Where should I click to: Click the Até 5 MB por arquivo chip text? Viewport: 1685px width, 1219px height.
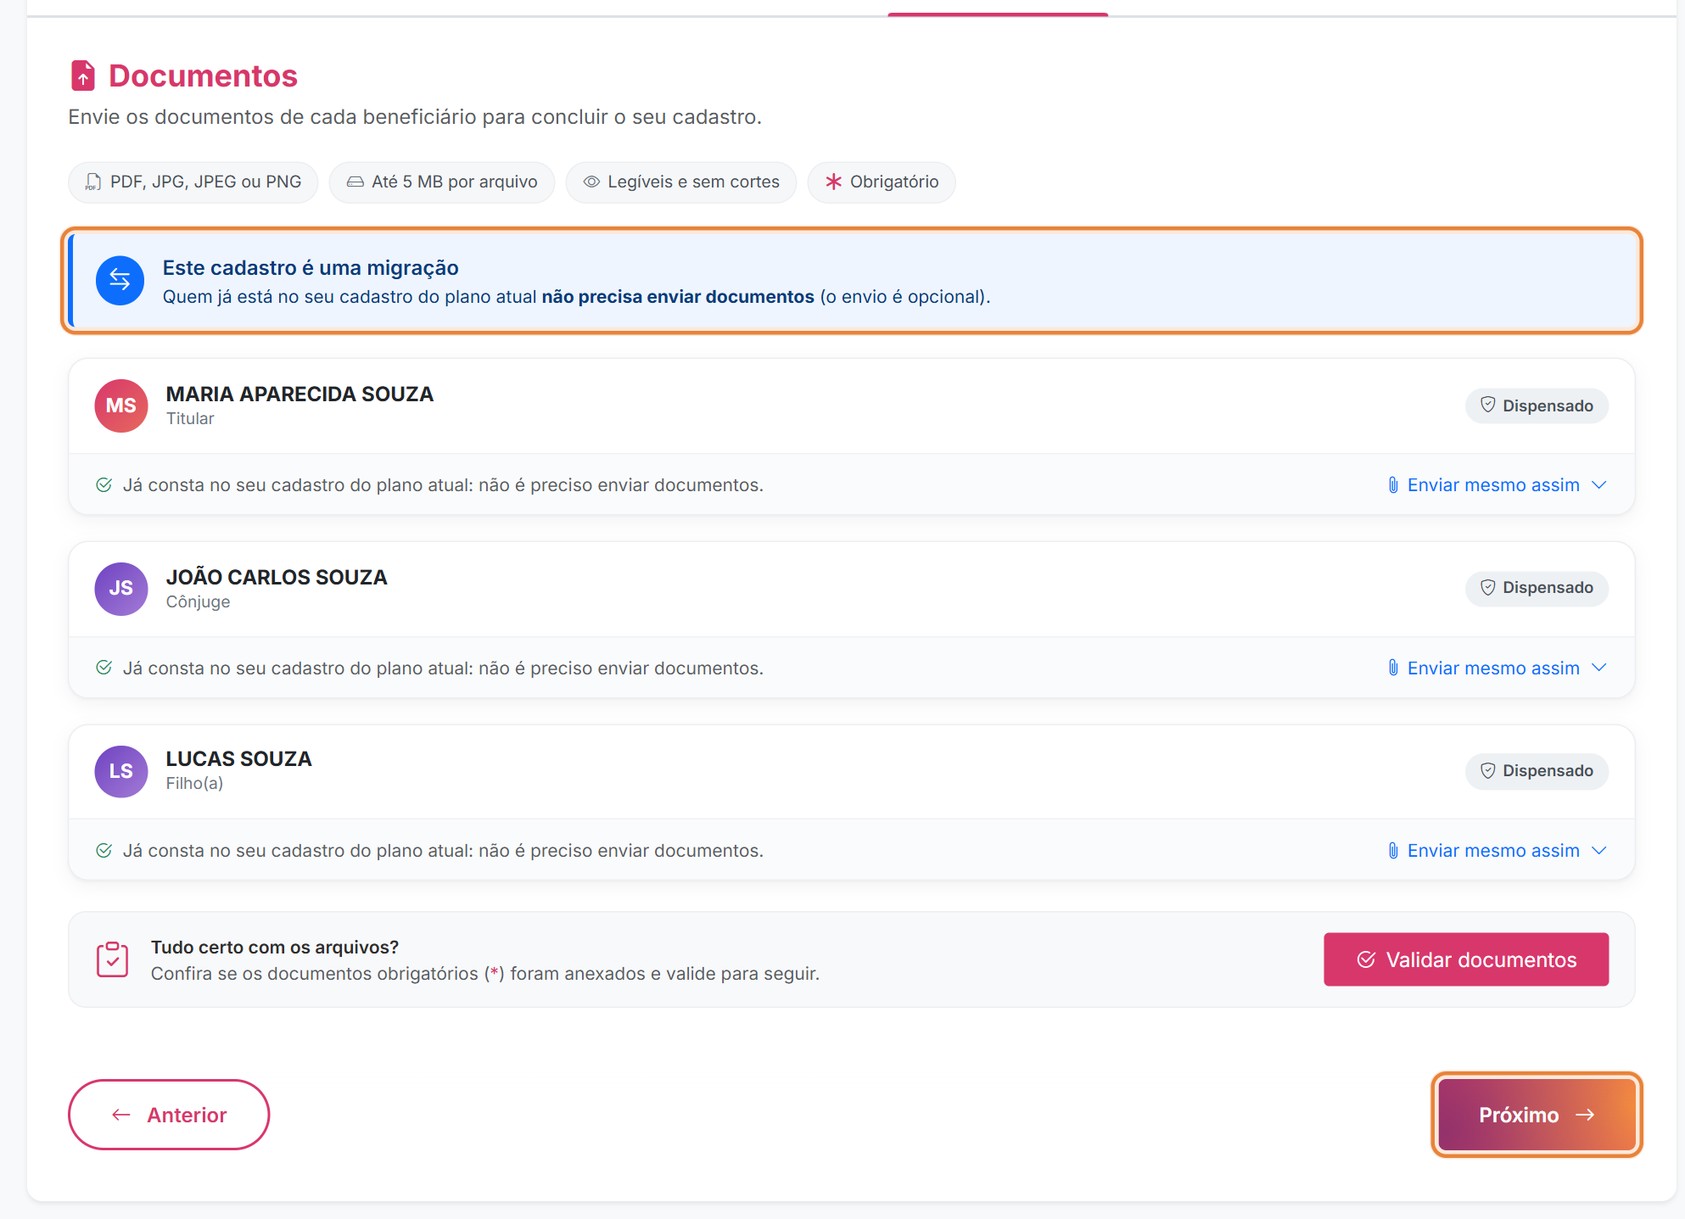point(455,182)
